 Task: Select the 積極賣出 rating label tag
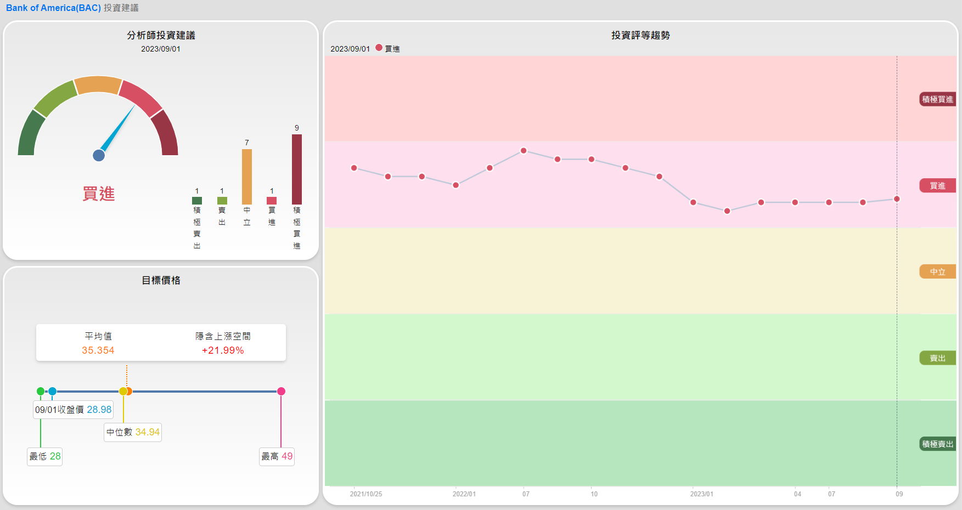(x=937, y=444)
